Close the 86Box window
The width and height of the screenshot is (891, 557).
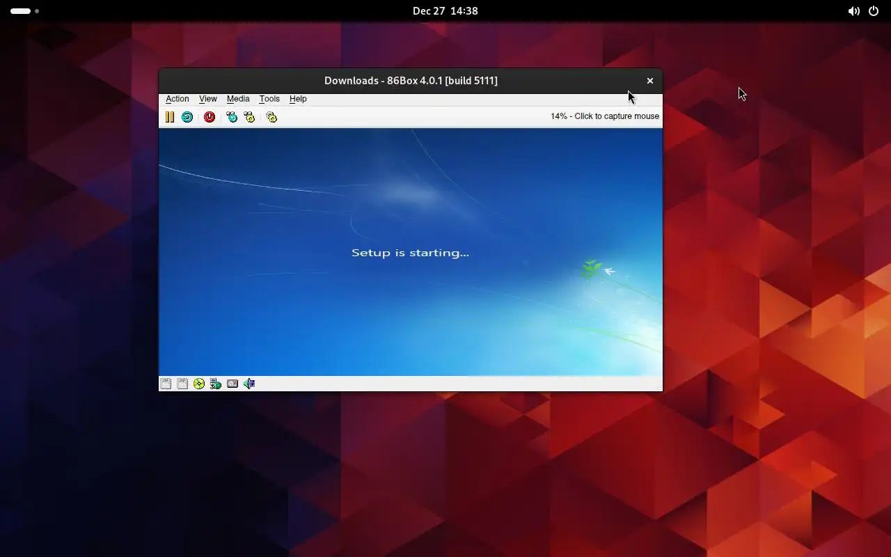650,81
